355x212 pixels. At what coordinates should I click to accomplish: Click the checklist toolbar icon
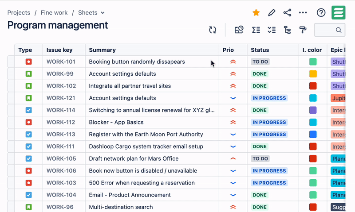point(272,30)
